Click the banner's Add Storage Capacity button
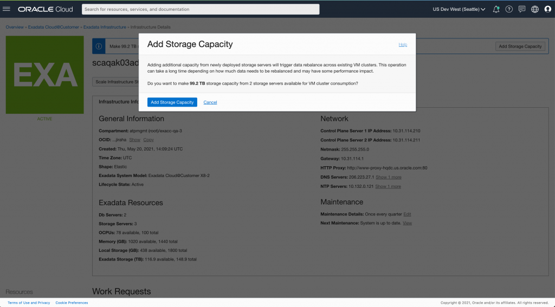 pyautogui.click(x=520, y=47)
